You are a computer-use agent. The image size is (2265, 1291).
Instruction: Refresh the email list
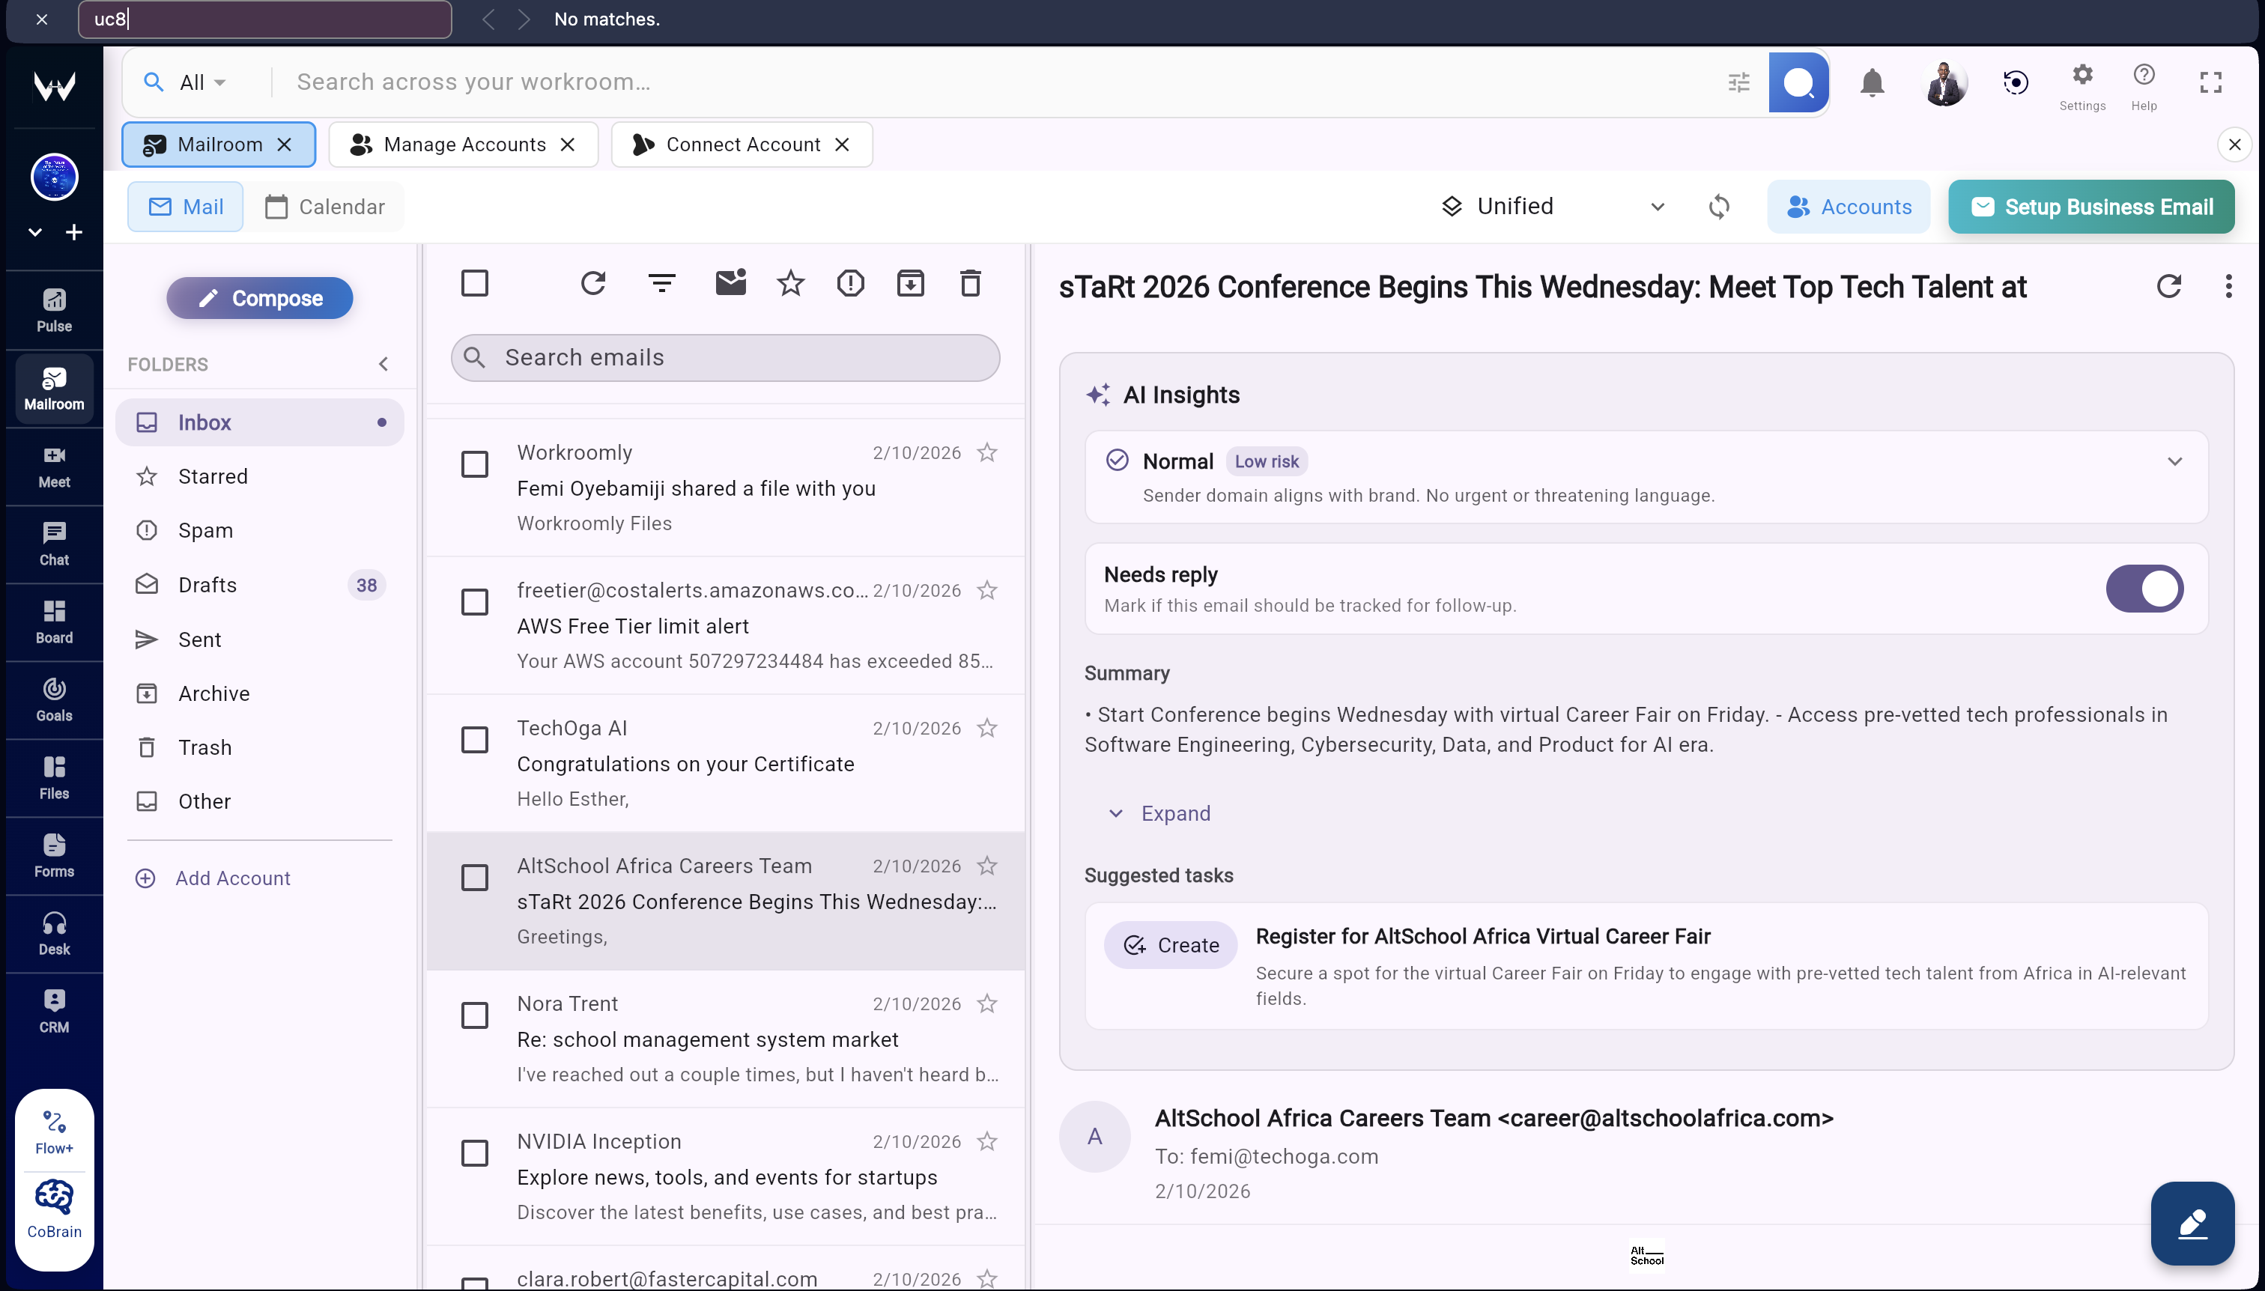tap(592, 282)
